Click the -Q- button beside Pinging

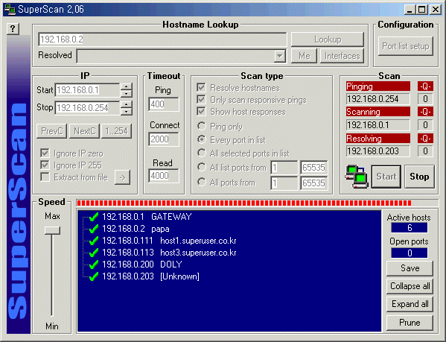(425, 86)
